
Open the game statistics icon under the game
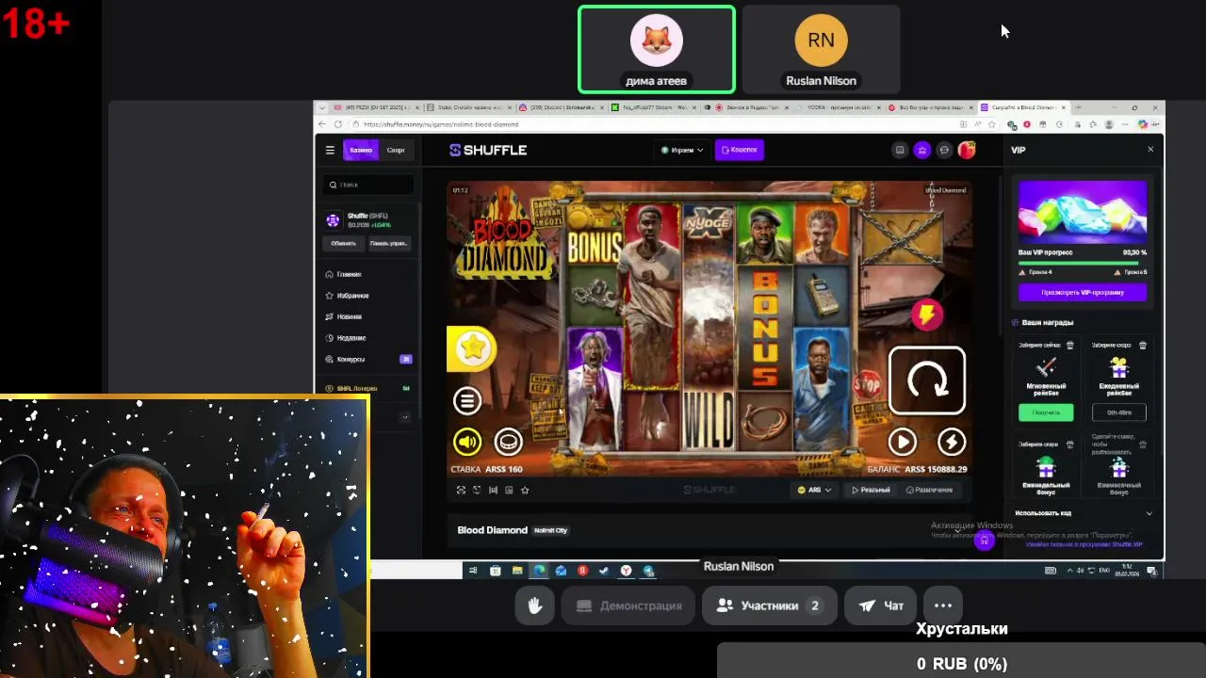click(x=509, y=490)
